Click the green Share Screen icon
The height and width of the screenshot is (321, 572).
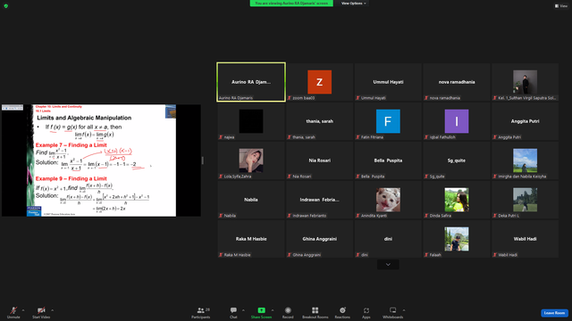(262, 310)
